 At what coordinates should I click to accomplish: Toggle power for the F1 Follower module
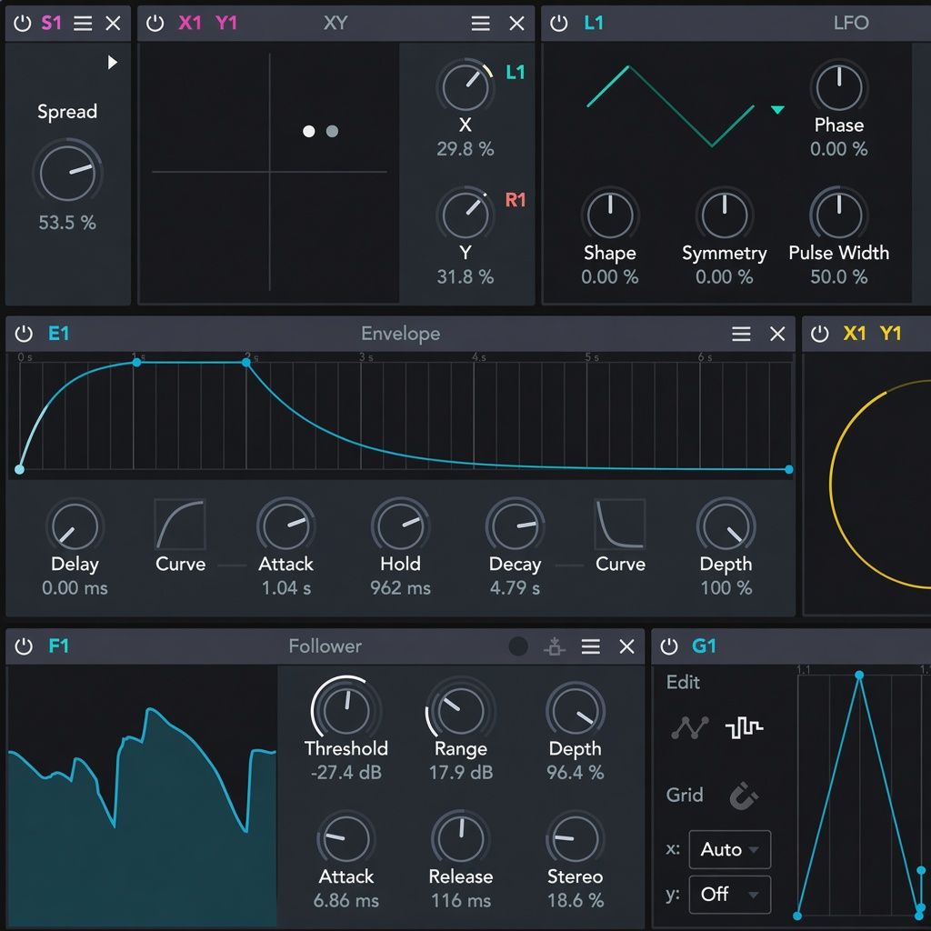click(x=24, y=646)
